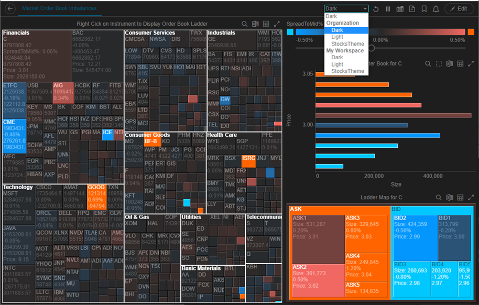This screenshot has width=479, height=305.
Task: Click the BID3 block in Ladder Map
Action: (412, 279)
